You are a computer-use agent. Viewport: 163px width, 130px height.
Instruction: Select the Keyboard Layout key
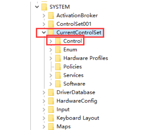78,118
